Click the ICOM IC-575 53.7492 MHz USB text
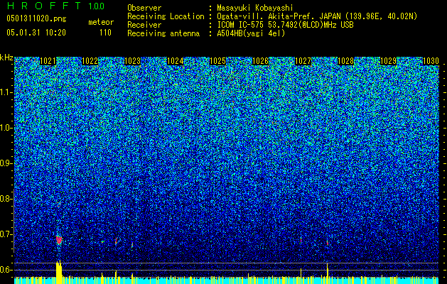The width and height of the screenshot is (447, 284). [x=286, y=25]
